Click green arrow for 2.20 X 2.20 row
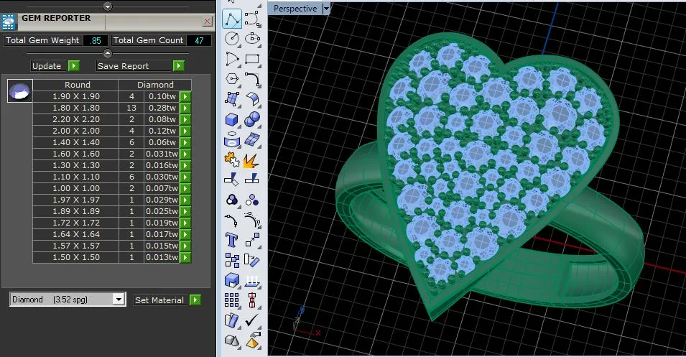The width and height of the screenshot is (686, 357). click(185, 119)
